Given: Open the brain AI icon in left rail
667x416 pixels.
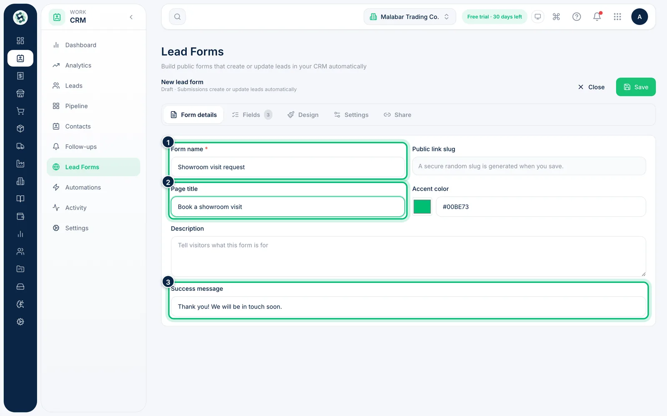Looking at the screenshot, I should tap(20, 304).
